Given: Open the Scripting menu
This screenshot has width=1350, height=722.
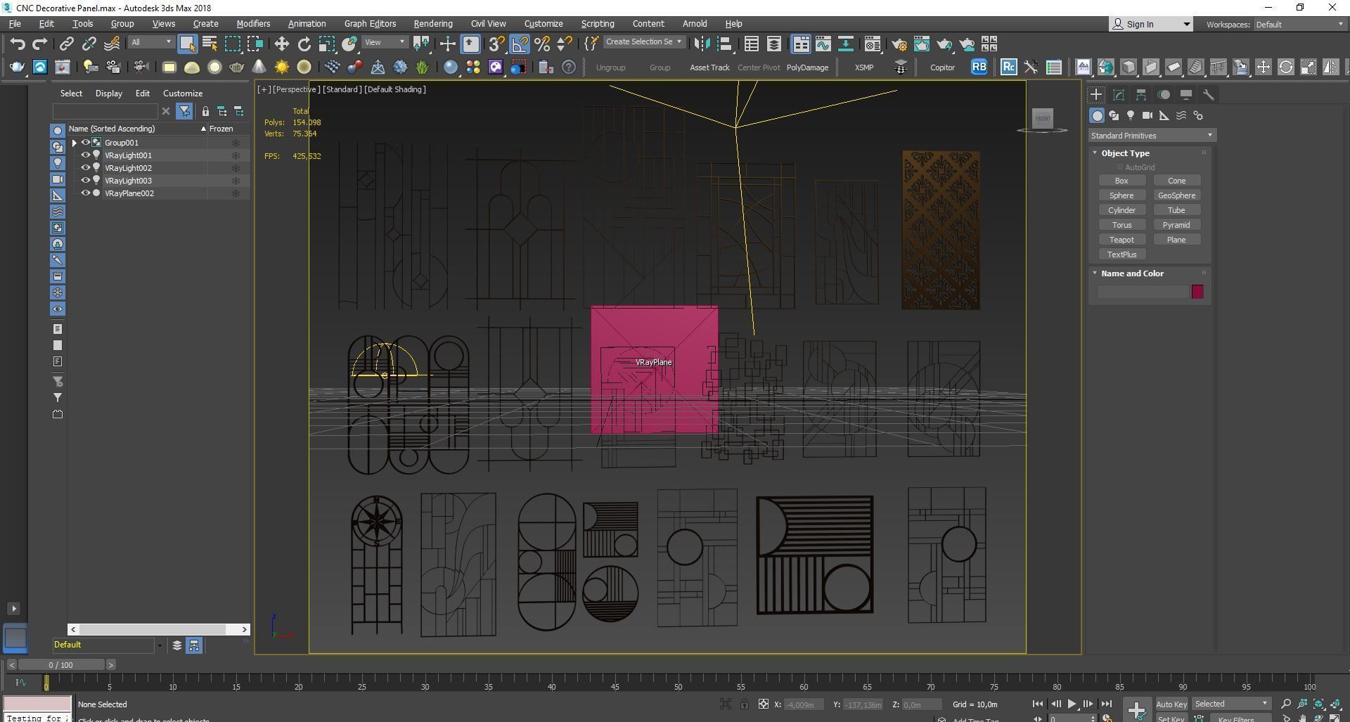Looking at the screenshot, I should 597,24.
